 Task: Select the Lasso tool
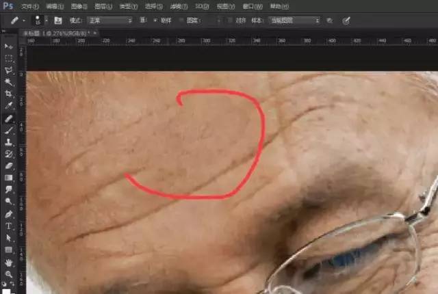click(9, 70)
